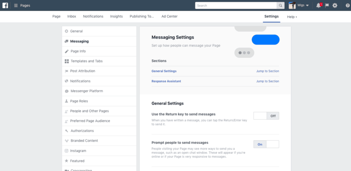Viewport: 351px width, 171px height.
Task: Open the settings gear icon in top bar
Action: tap(335, 6)
